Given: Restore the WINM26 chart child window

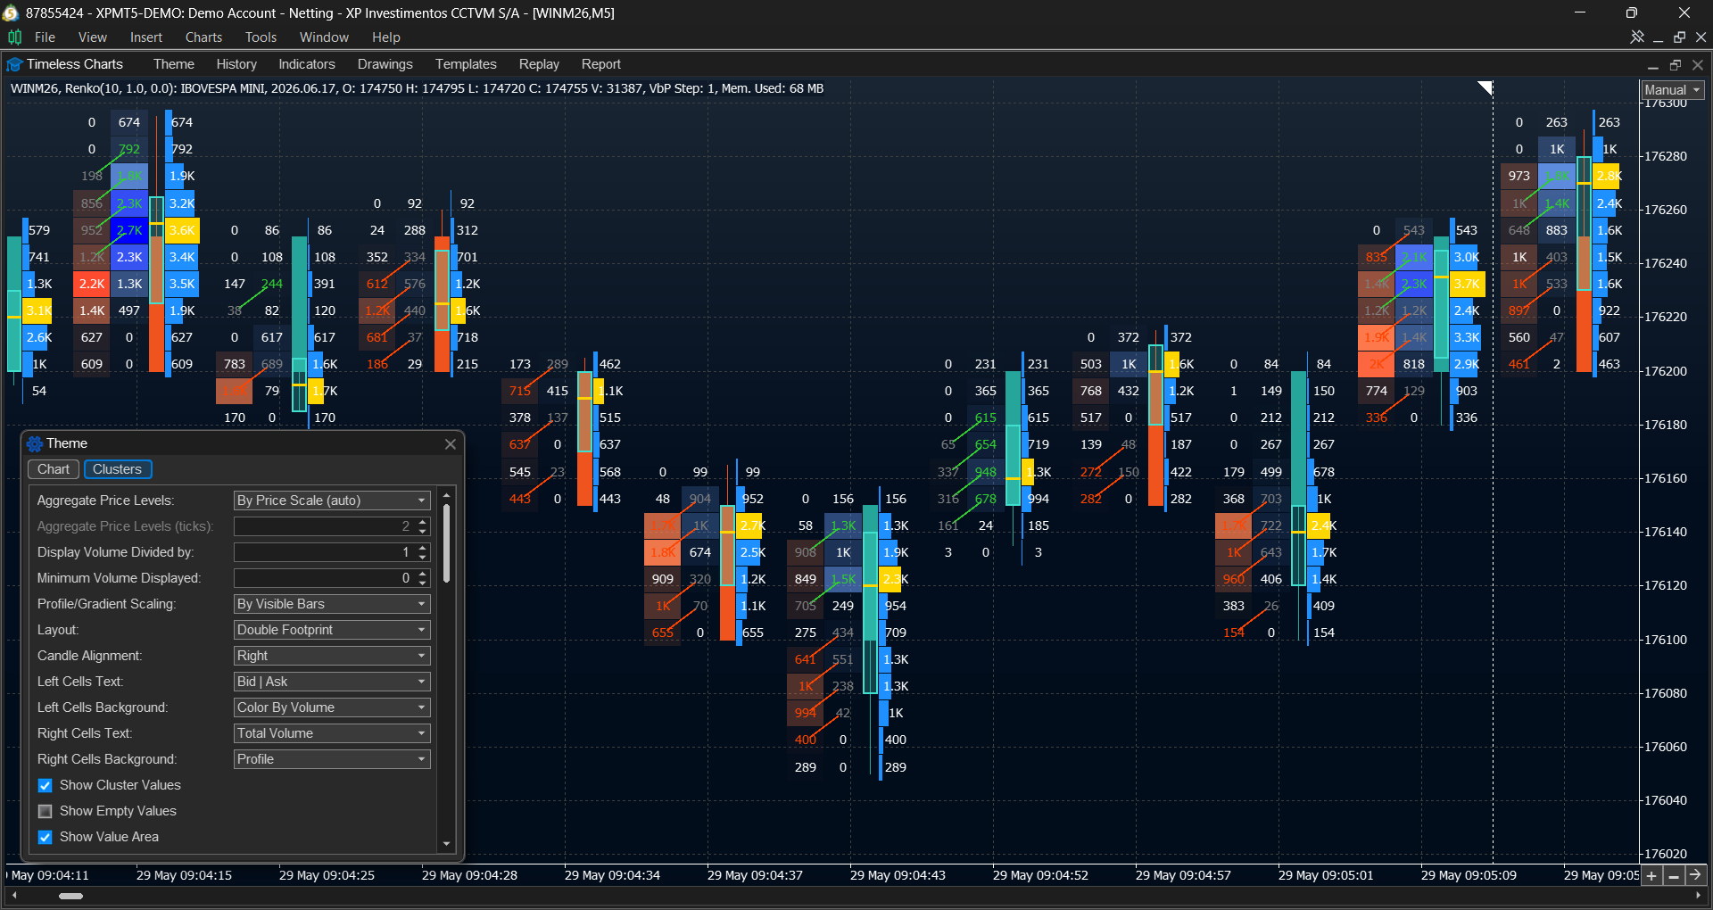Looking at the screenshot, I should click(1680, 37).
